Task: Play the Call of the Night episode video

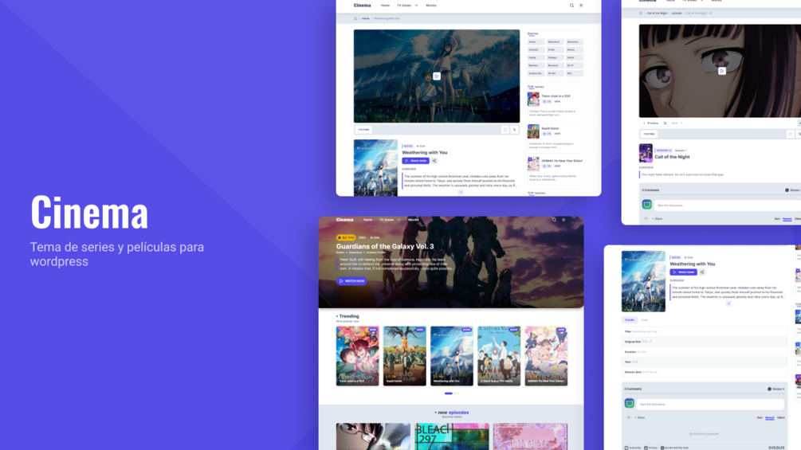Action: point(722,71)
